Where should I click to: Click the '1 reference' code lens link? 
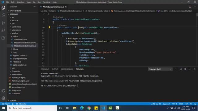[x=62, y=25]
